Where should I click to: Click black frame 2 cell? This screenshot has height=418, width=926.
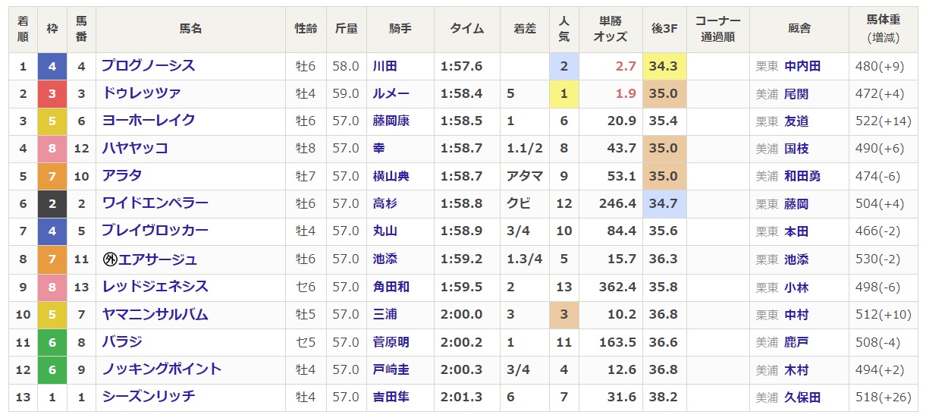[x=52, y=203]
